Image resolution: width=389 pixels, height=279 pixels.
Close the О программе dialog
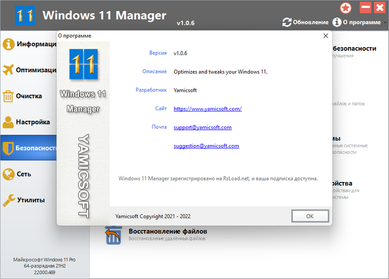pos(326,36)
